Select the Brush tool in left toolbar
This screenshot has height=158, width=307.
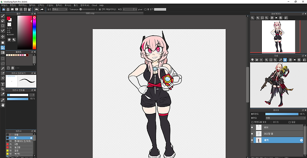3,16
